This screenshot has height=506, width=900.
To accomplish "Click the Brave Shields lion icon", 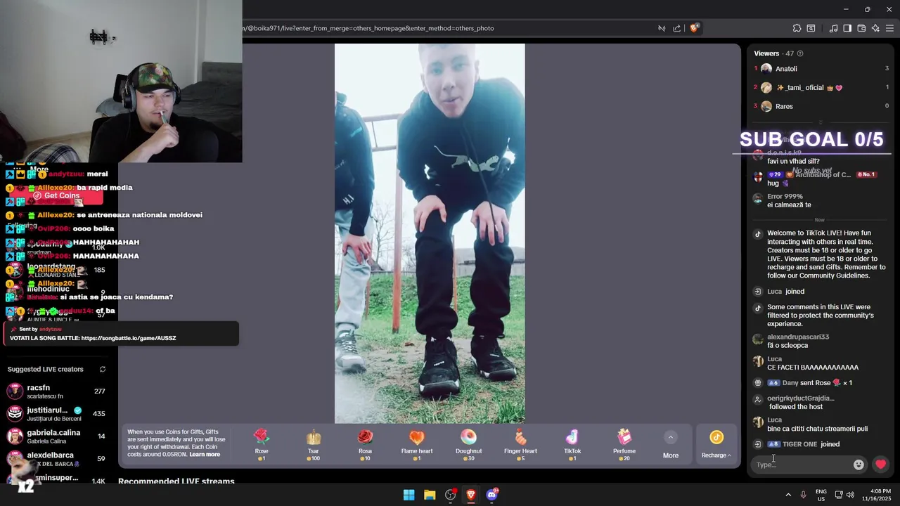I will [695, 28].
